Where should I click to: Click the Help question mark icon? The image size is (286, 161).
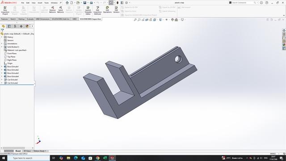point(267,3)
